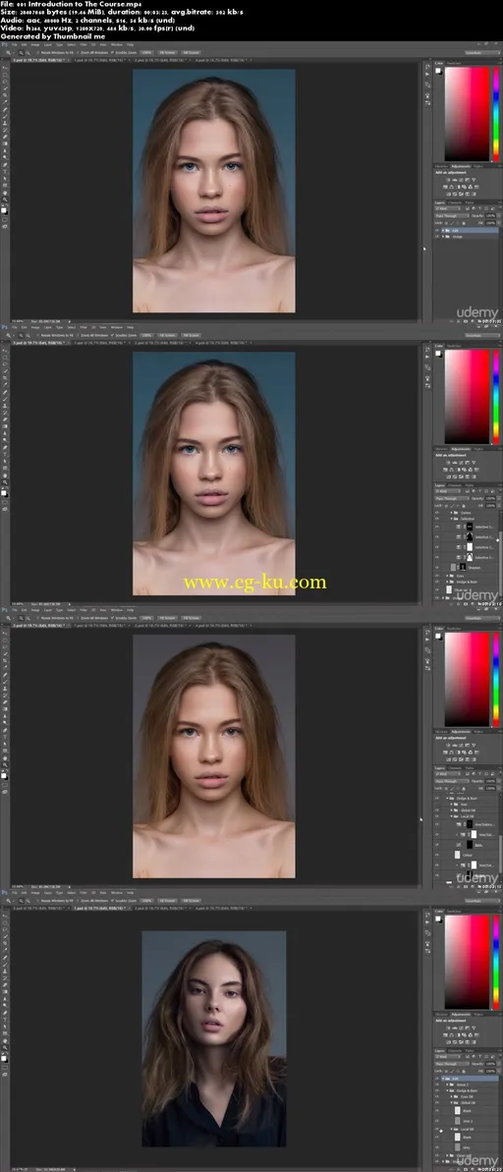Click the Lock All padlock, first frame

(x=464, y=223)
